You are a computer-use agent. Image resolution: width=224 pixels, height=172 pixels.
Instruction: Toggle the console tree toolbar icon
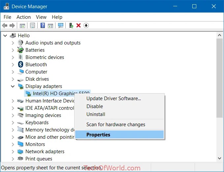[22, 26]
